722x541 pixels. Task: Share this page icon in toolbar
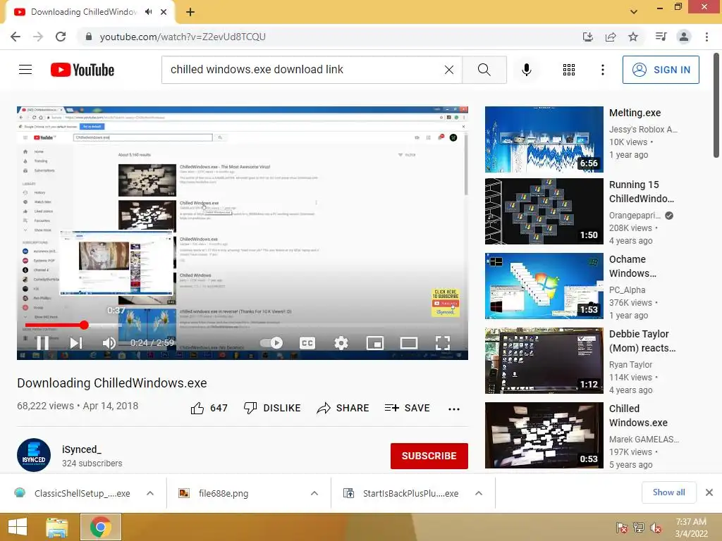pos(611,37)
